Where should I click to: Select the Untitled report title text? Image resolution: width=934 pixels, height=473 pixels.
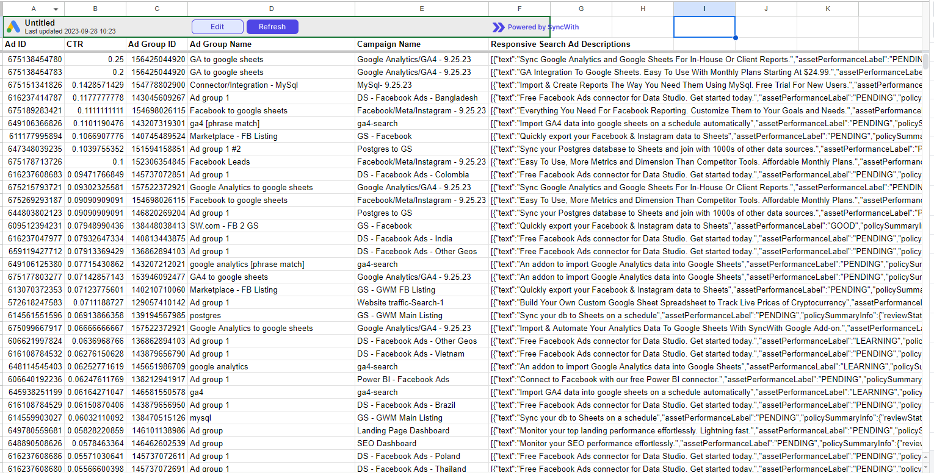40,23
